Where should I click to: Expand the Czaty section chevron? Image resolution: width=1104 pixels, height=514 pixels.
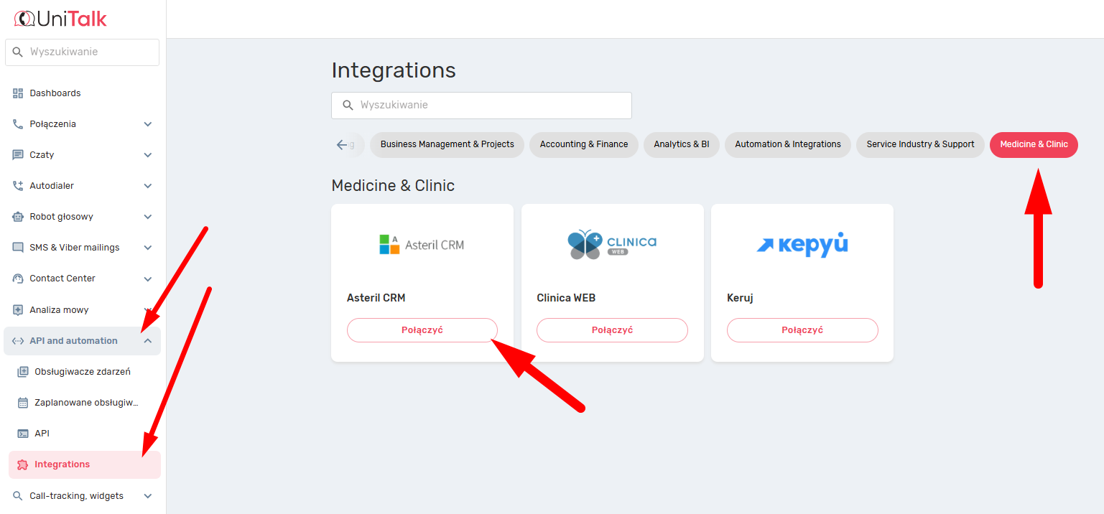pyautogui.click(x=148, y=155)
